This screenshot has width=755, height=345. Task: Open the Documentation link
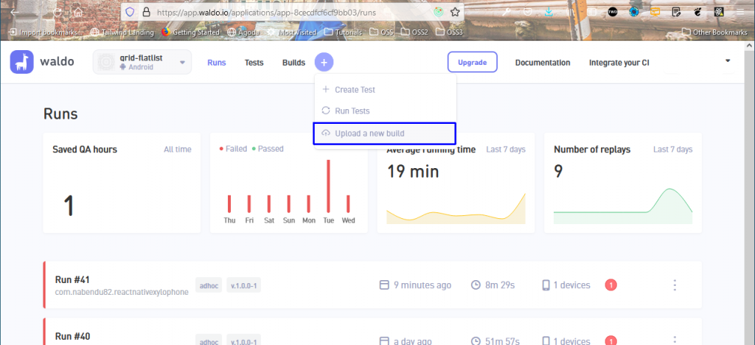point(543,63)
